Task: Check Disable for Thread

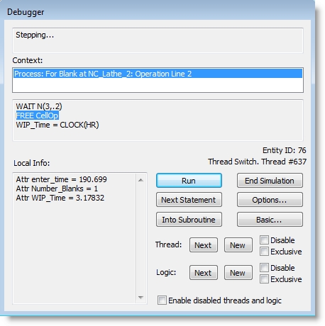Action: [x=264, y=240]
